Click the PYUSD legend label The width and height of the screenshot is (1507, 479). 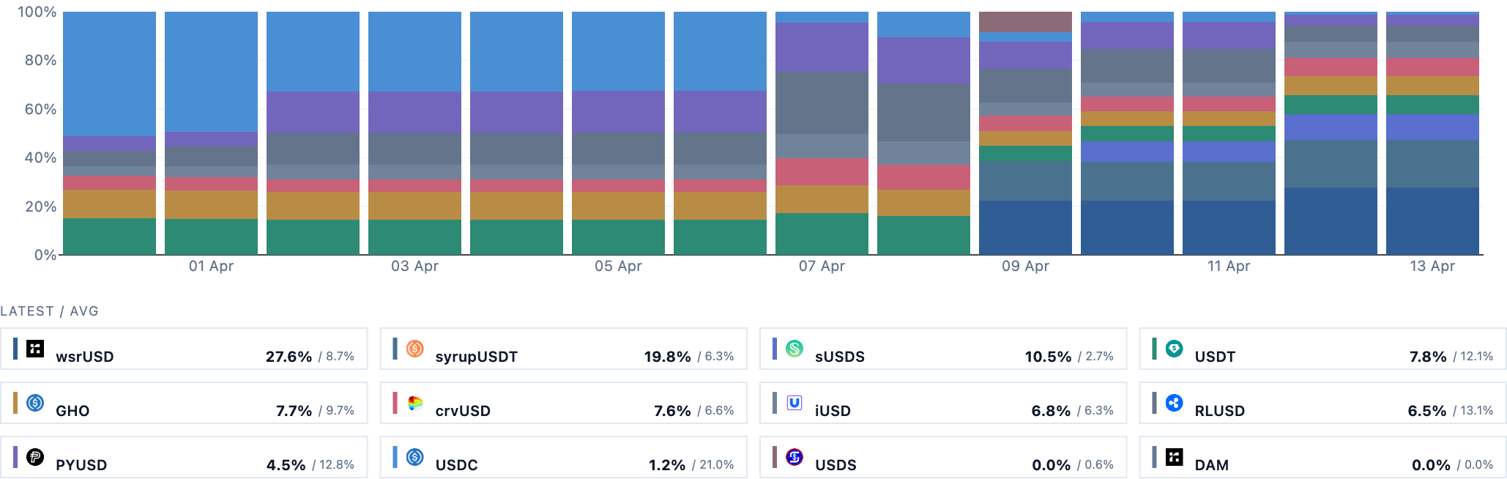tap(81, 465)
